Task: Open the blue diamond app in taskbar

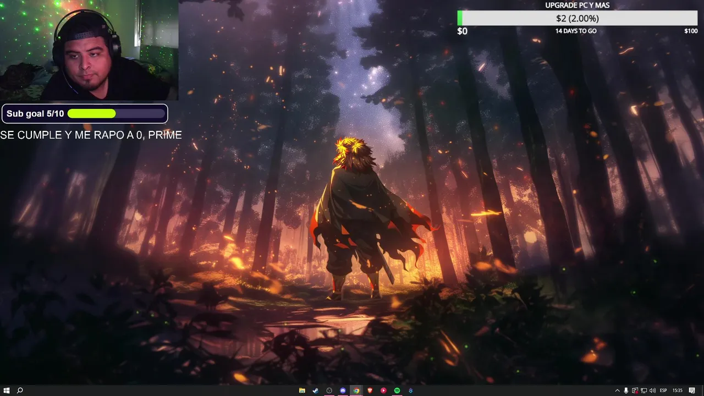Action: (x=410, y=391)
